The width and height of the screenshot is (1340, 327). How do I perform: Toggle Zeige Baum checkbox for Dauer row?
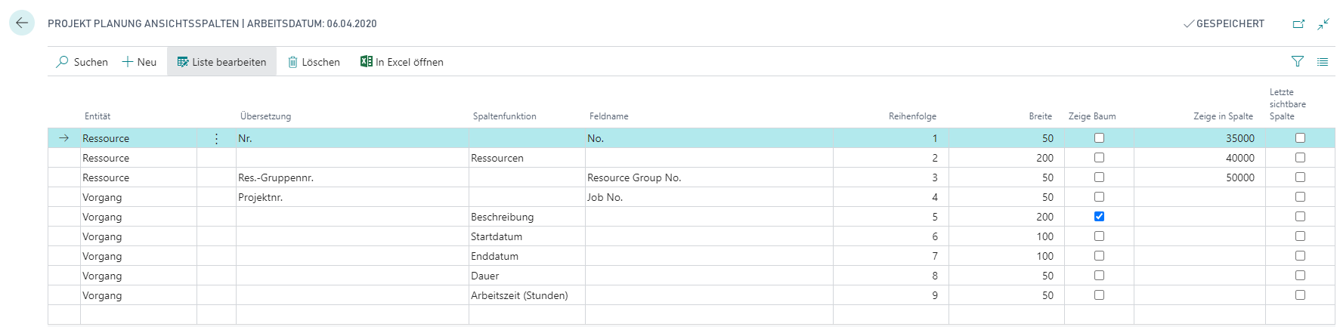[1099, 276]
